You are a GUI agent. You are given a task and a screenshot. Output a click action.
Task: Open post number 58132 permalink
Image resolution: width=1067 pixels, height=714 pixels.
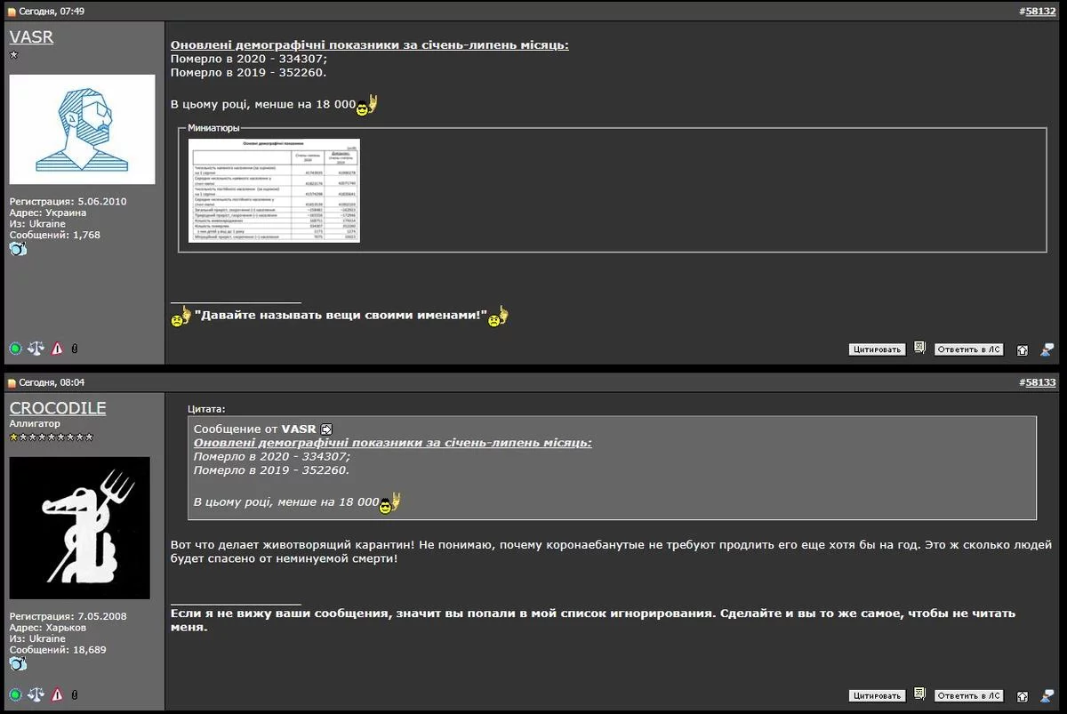click(1040, 12)
